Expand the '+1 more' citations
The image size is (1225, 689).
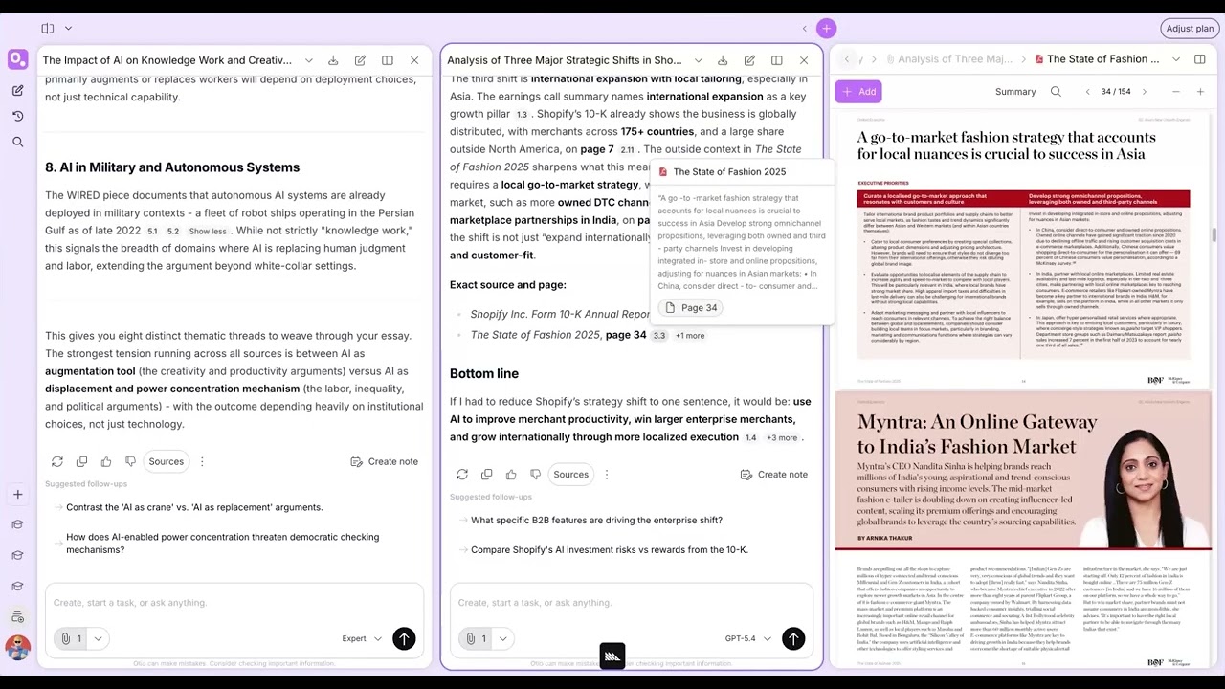tap(690, 336)
